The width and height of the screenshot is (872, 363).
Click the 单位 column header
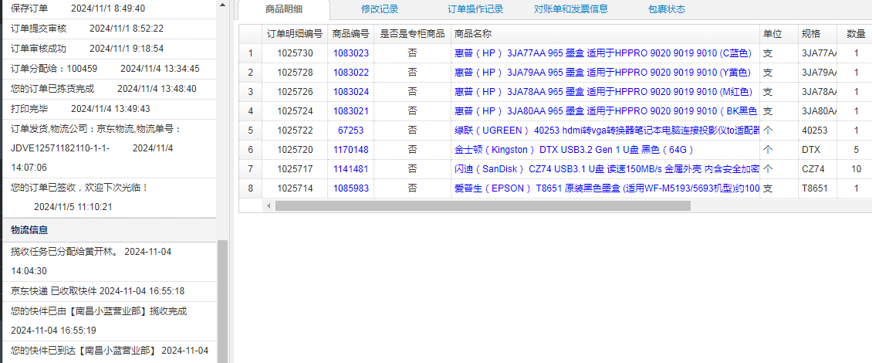pos(779,34)
